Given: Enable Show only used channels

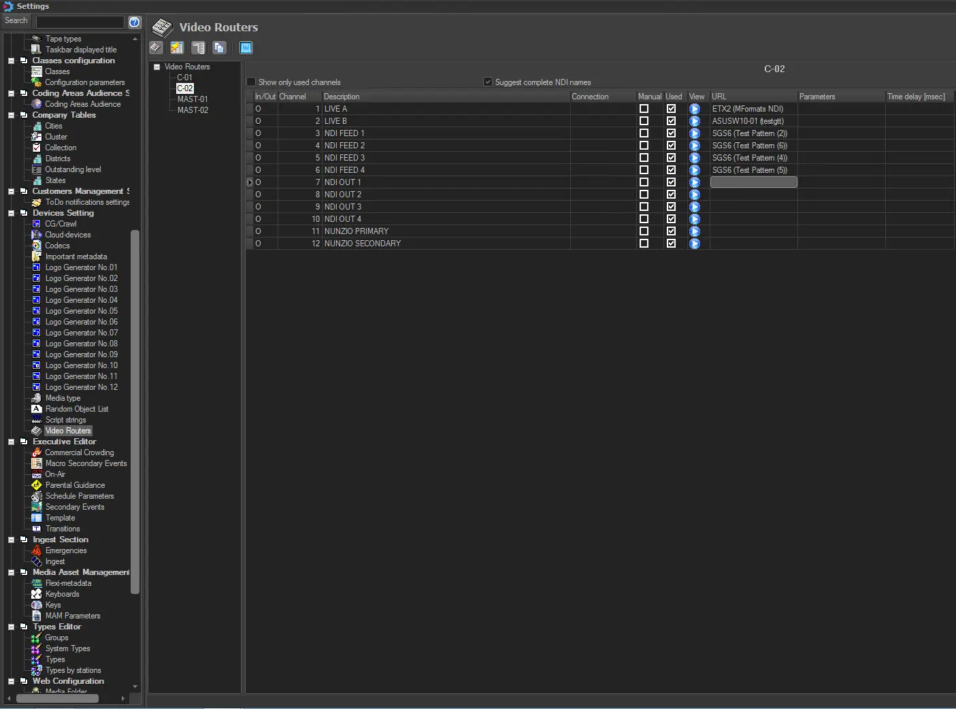Looking at the screenshot, I should [x=251, y=82].
